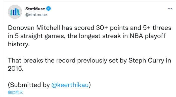Click the blue verified badge
This screenshot has height=97, width=176.
tap(49, 9)
